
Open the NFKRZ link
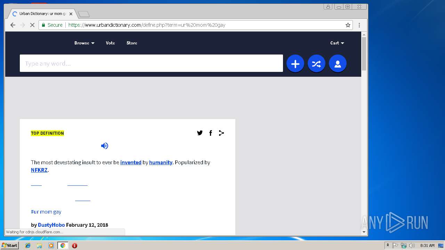39,170
